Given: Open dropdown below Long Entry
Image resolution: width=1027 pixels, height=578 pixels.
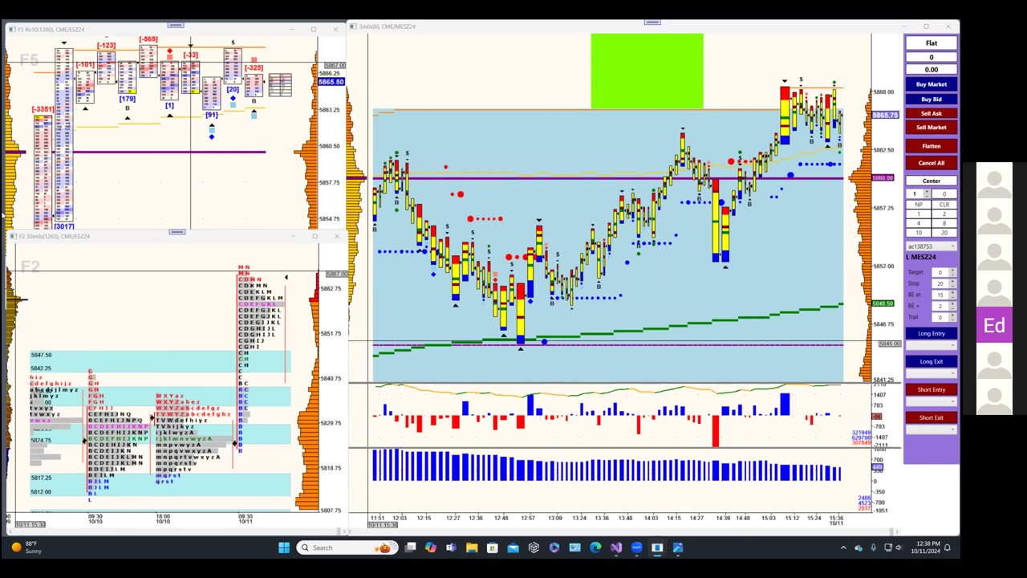Looking at the screenshot, I should pos(931,345).
